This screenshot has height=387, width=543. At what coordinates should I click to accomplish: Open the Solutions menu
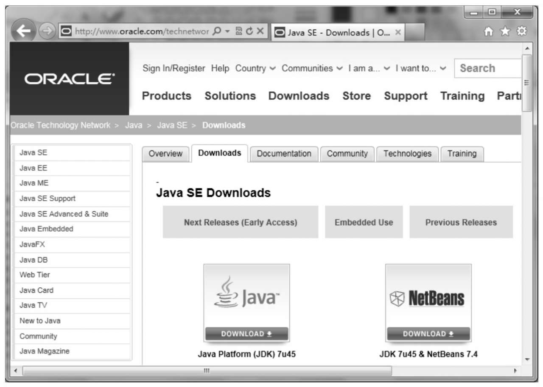click(230, 96)
